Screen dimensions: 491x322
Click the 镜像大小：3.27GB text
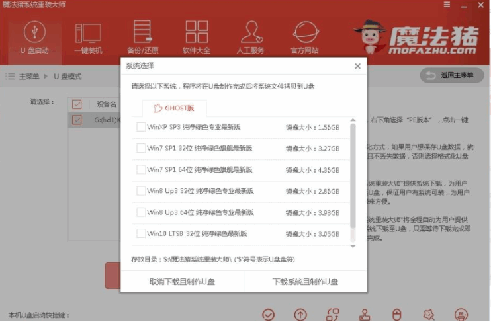tap(312, 149)
